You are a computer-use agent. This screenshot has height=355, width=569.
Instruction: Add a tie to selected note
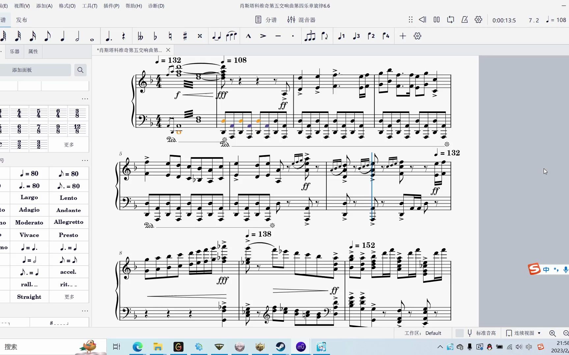(x=216, y=36)
